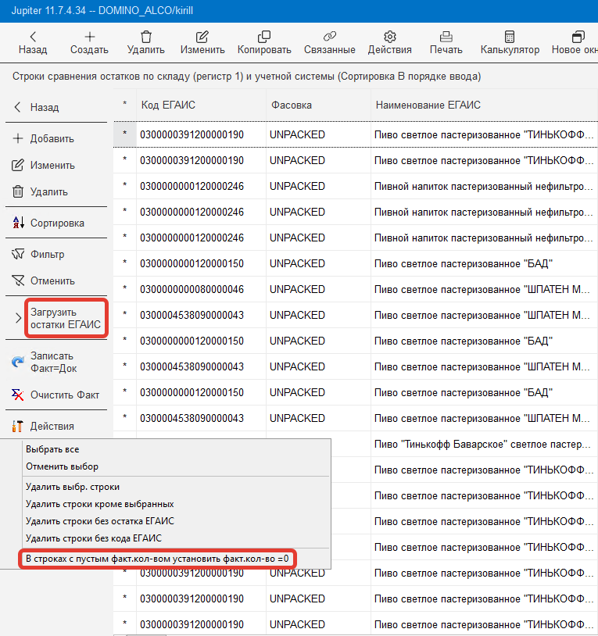Click the Очистить Факт icon
Image resolution: width=598 pixels, height=636 pixels.
pos(18,395)
